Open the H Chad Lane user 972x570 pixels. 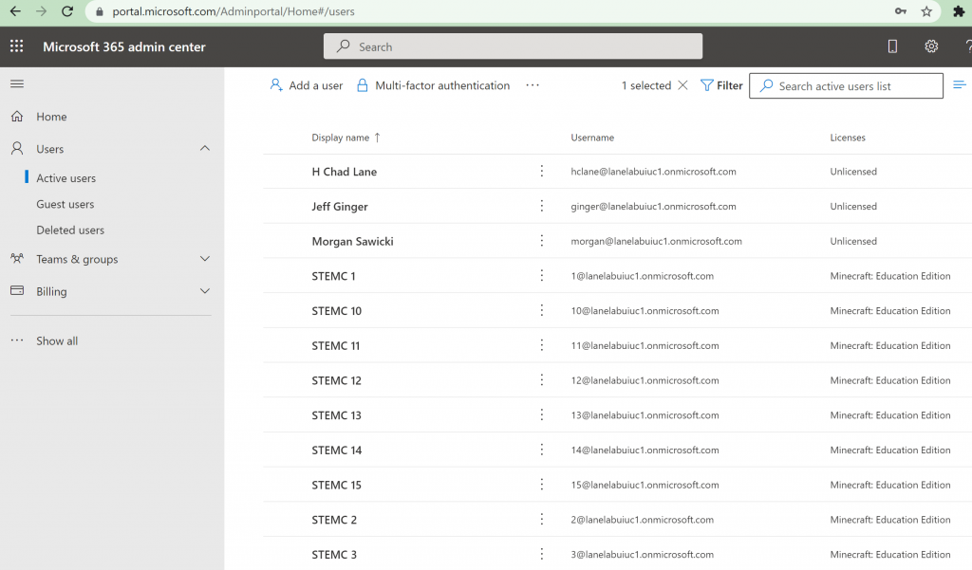(x=344, y=172)
